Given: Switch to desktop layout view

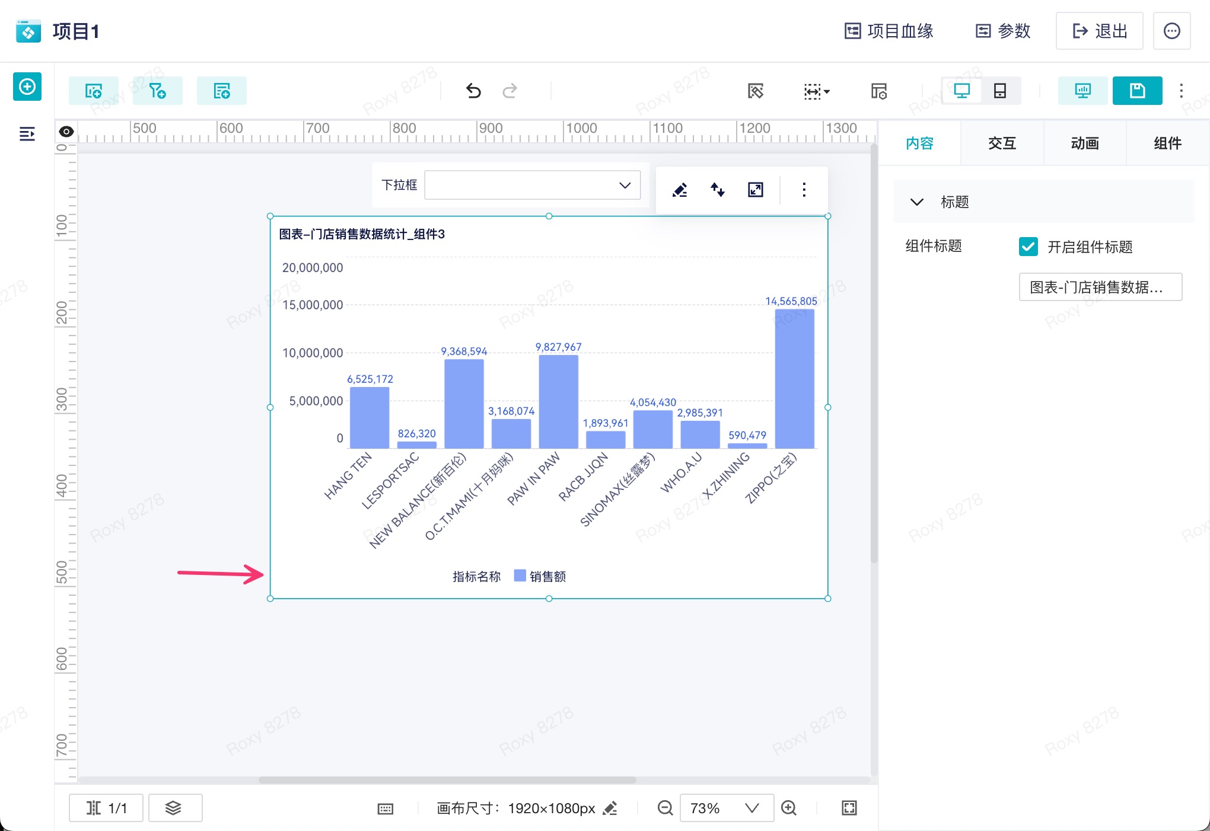Looking at the screenshot, I should [961, 91].
